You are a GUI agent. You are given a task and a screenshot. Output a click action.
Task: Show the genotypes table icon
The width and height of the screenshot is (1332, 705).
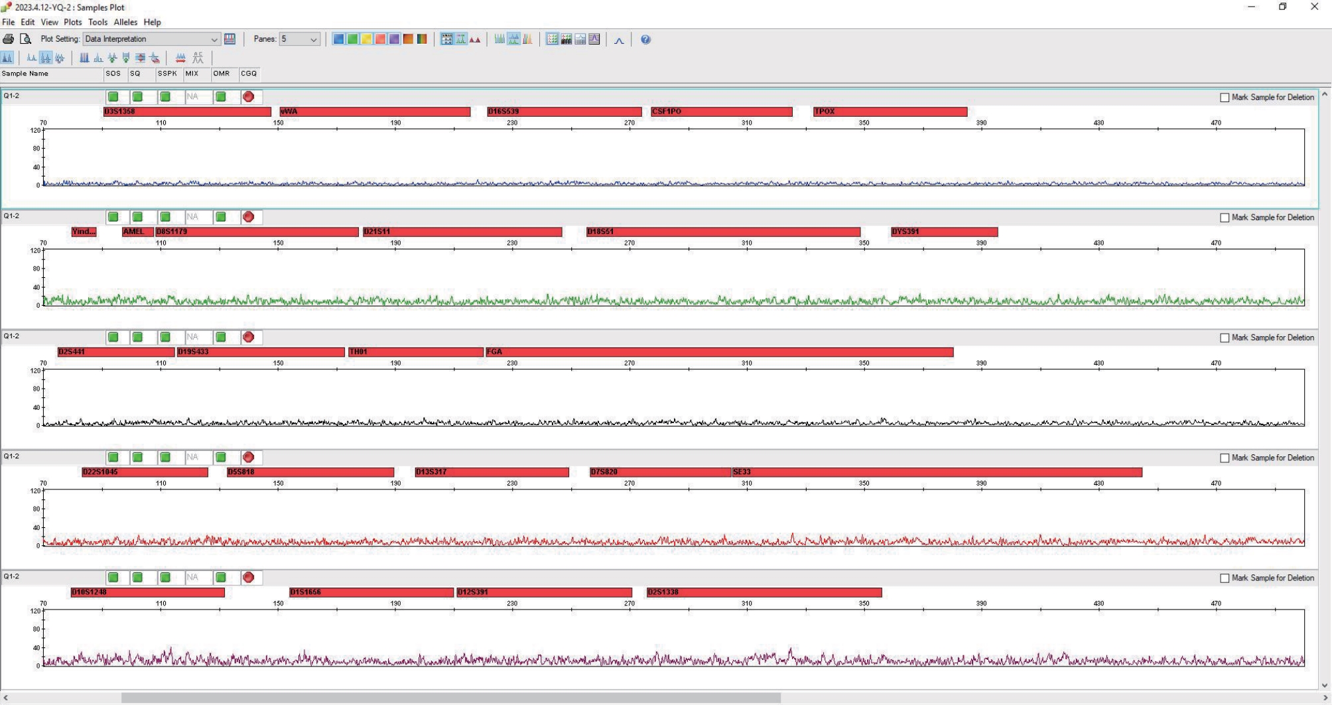566,39
